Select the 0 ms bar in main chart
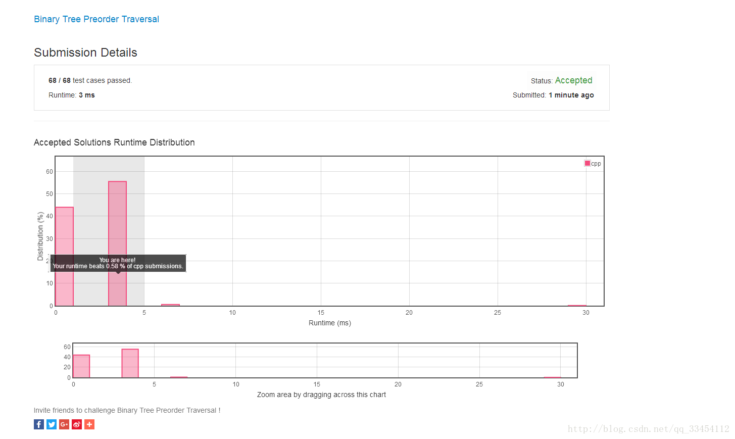Viewport: 735px width, 439px height. (64, 256)
